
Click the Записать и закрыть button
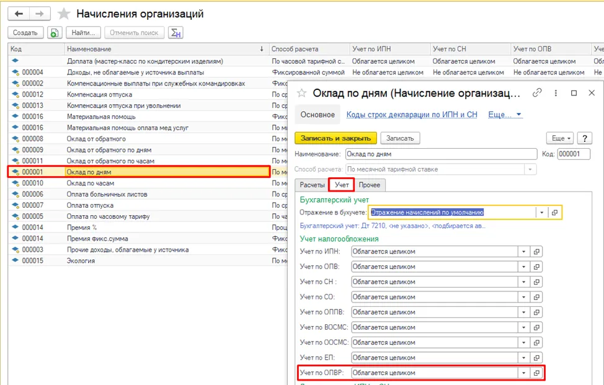(x=335, y=138)
